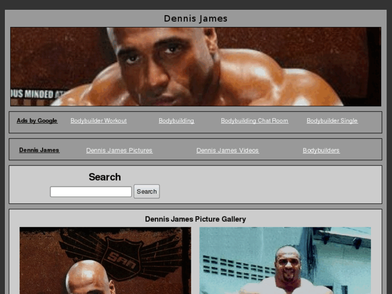Go to the Bodybuilding Chat Room link
The image size is (392, 294).
255,121
